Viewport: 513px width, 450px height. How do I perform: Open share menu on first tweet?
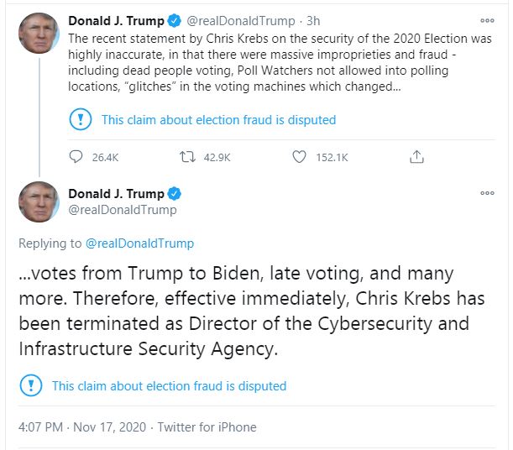(x=416, y=157)
